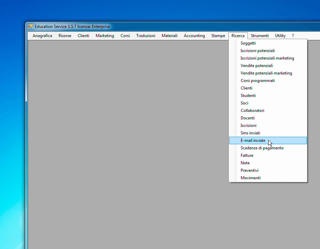Image resolution: width=320 pixels, height=249 pixels.
Task: Choose Iscrizioni potenziali search entry
Action: tap(268, 51)
